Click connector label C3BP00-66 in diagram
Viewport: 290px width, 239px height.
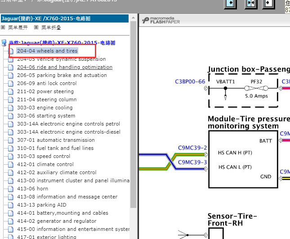coord(190,81)
